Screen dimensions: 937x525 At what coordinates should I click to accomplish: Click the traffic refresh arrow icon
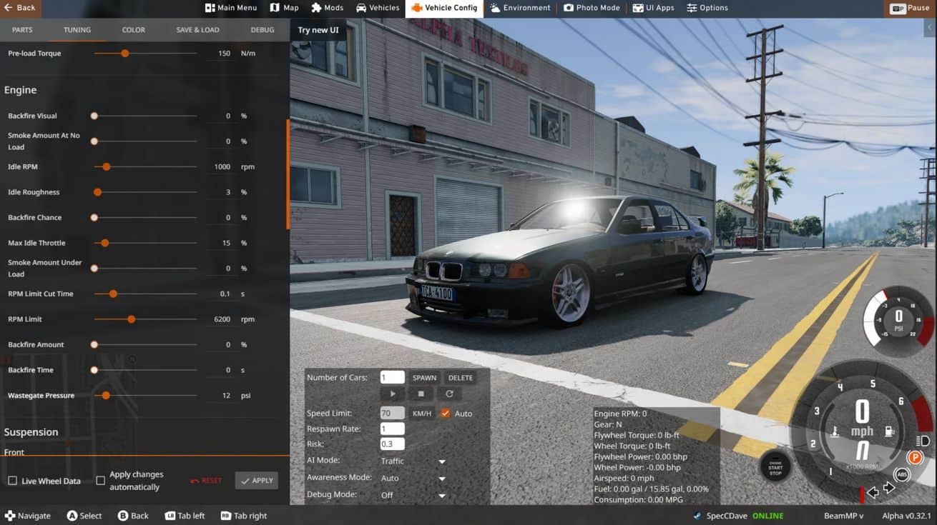coord(449,394)
